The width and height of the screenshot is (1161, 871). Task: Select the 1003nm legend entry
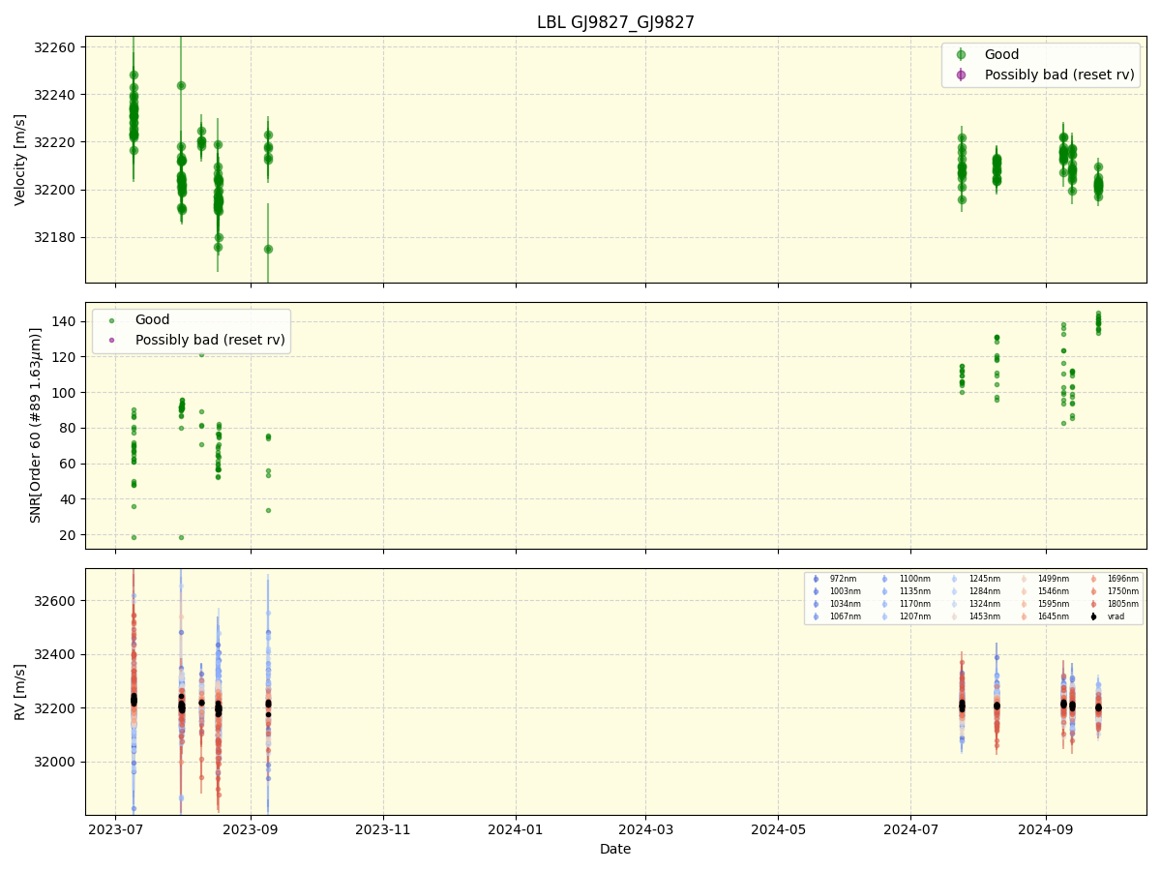845,591
